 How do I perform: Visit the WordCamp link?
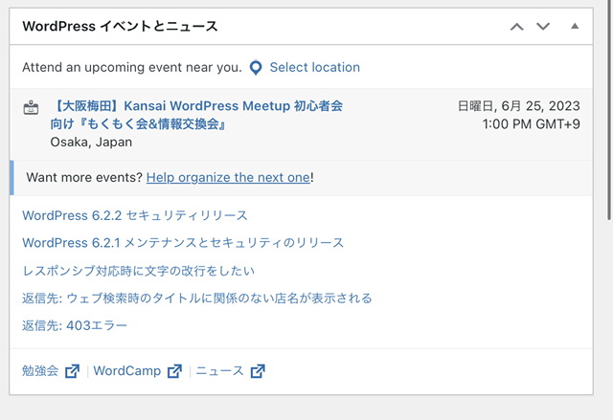[x=128, y=371]
